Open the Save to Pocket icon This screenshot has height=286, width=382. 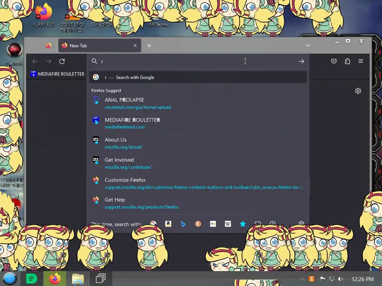[334, 61]
